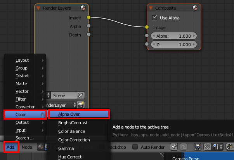Open the Scene browse arrows dropdown

(48, 95)
